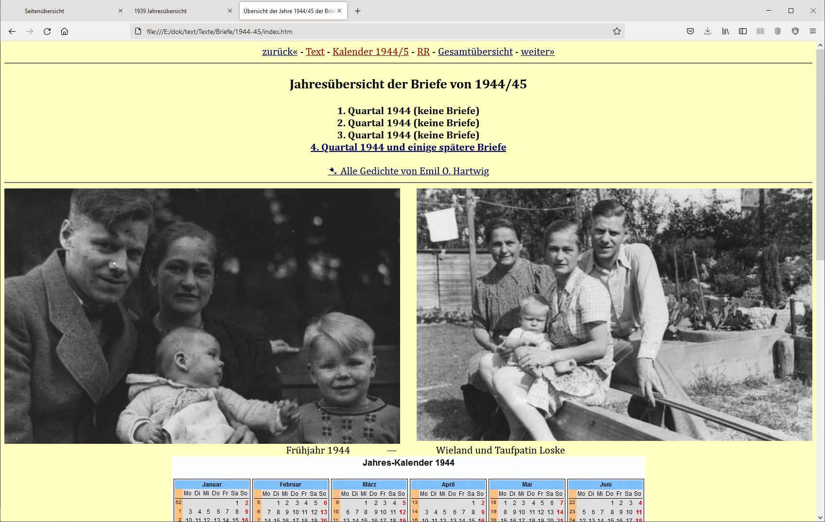
Task: Go to the browser home page
Action: 64,32
